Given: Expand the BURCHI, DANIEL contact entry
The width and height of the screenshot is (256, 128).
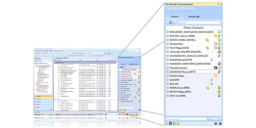Looking at the screenshot, I should click(167, 40).
